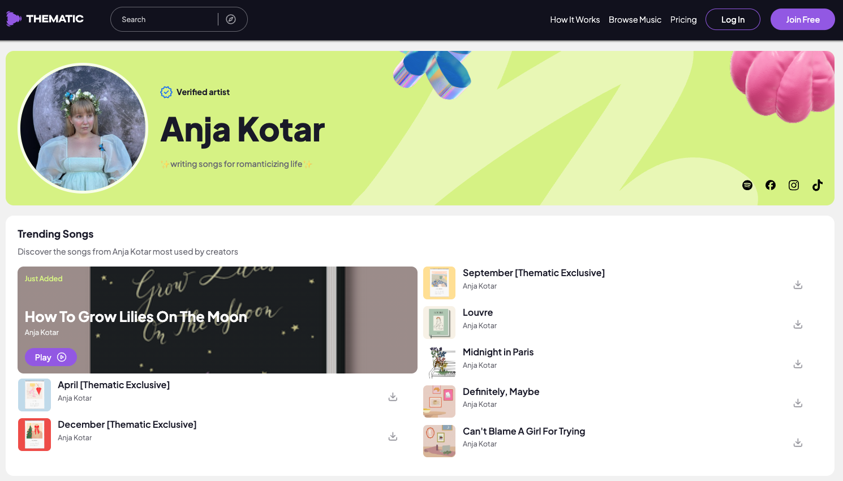Download December [Thematic Exclusive] song
Screen dimensions: 843x481
[x=393, y=436]
